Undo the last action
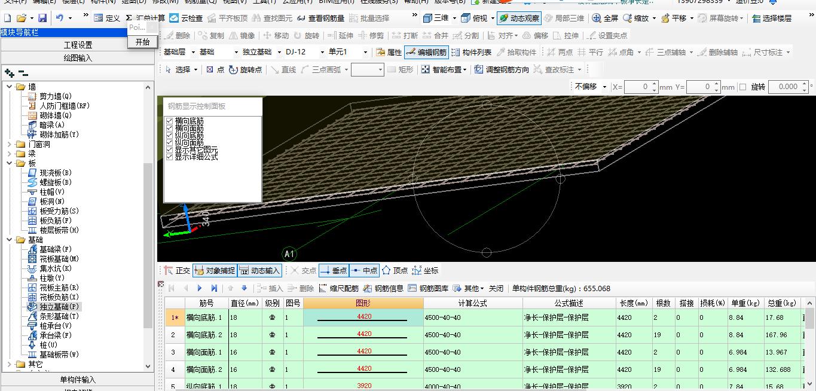Screen dimensions: 816x391 click(x=60, y=19)
